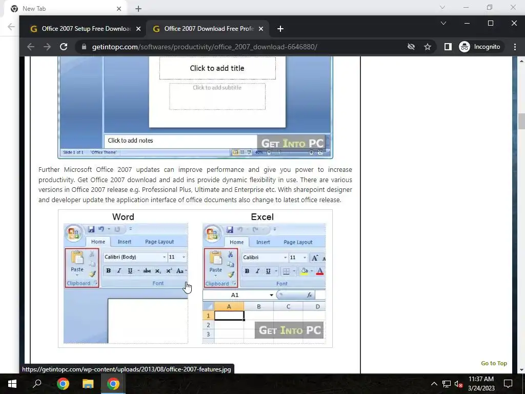Click the page scrollbar up arrow
Image resolution: width=525 pixels, height=394 pixels.
point(521,61)
